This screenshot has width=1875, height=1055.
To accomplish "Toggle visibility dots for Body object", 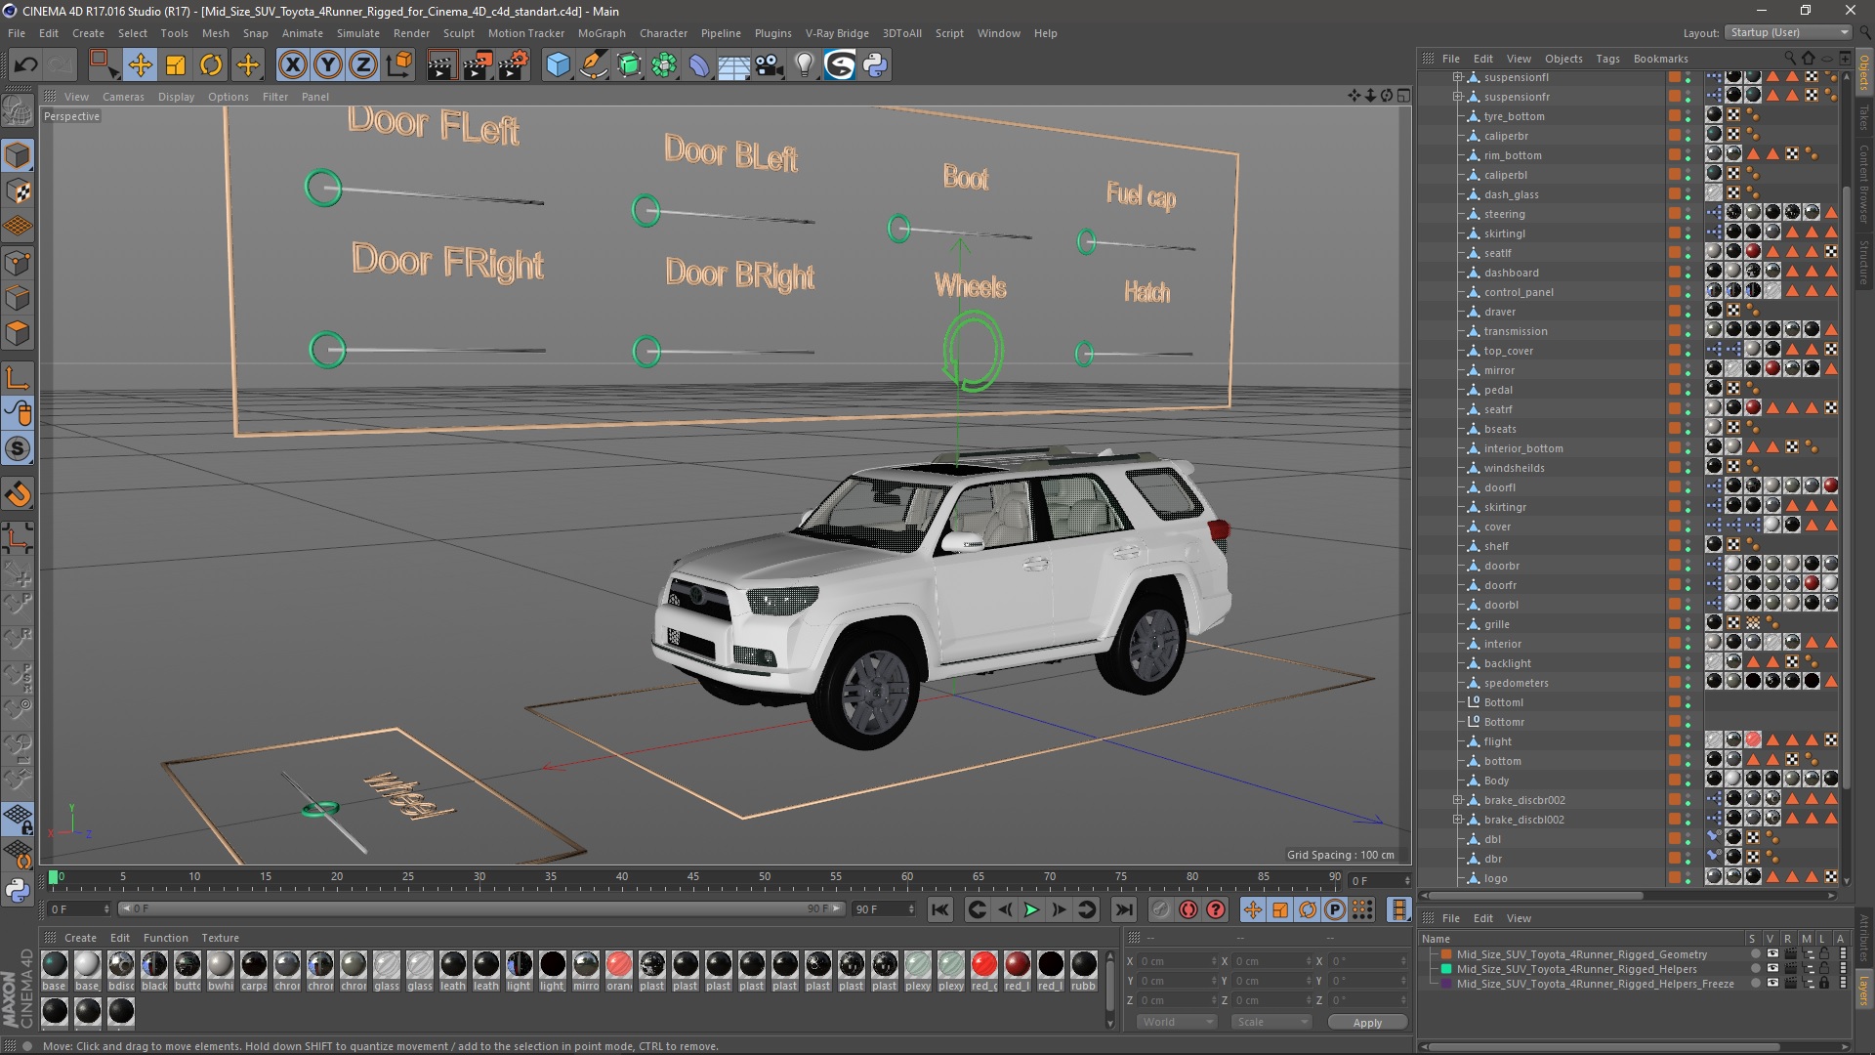I will point(1687,781).
